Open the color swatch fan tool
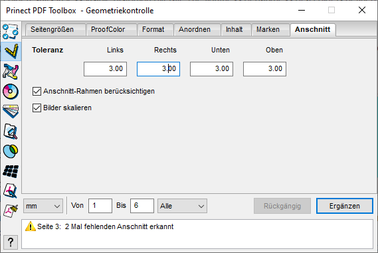 coord(11,111)
